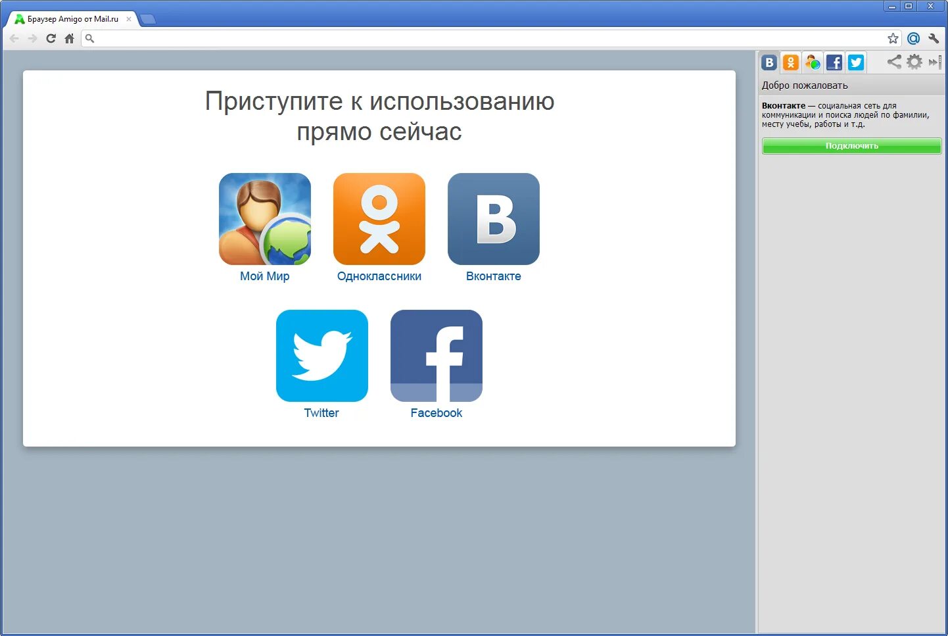This screenshot has height=636, width=948.
Task: Click the Одноклассники text link
Action: 379,276
